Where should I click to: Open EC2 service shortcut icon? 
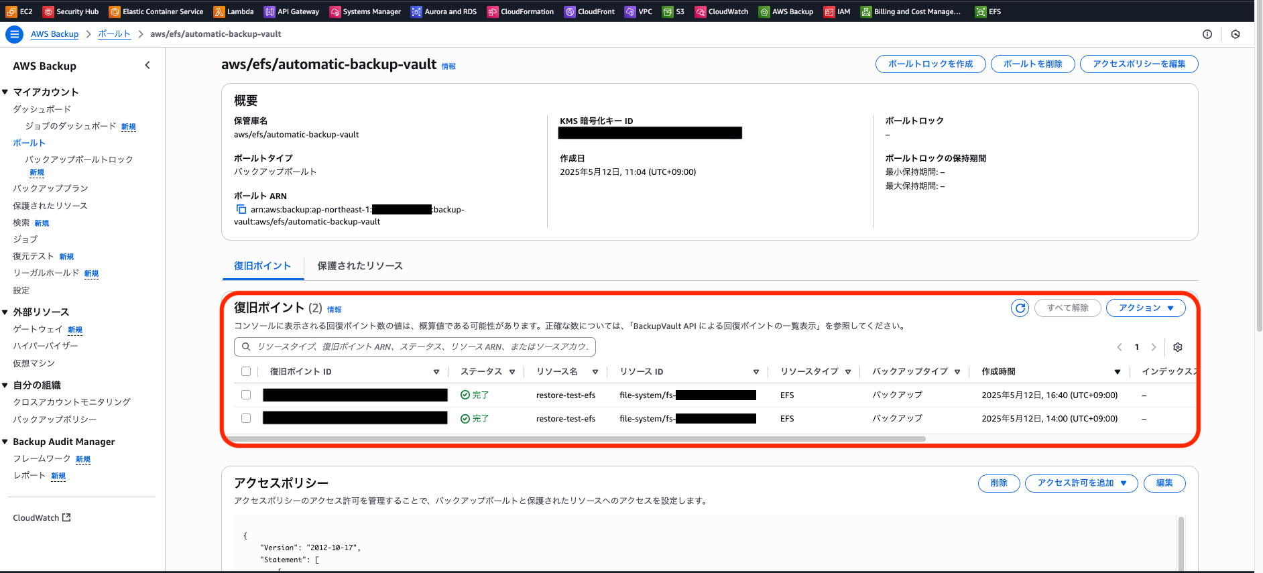(11, 11)
